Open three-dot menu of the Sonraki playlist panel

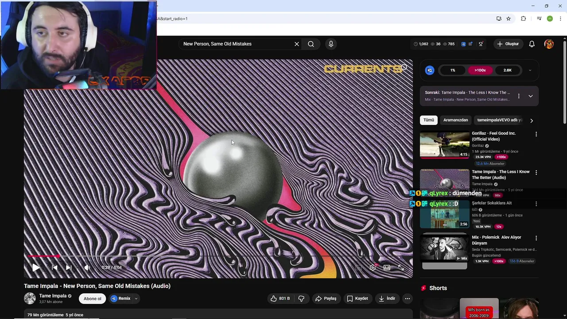pos(519,96)
